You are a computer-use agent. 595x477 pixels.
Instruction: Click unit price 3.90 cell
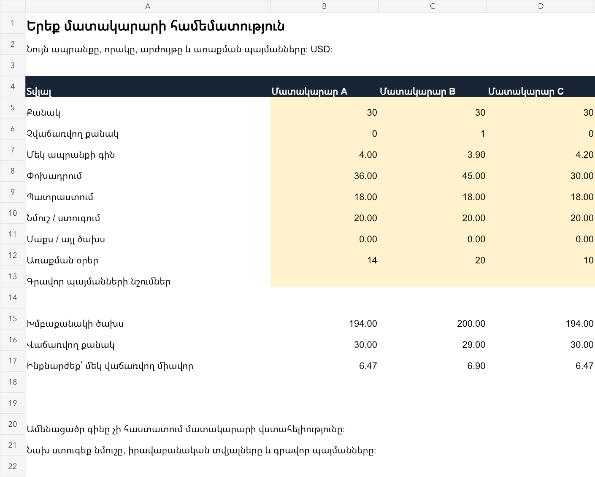[433, 150]
